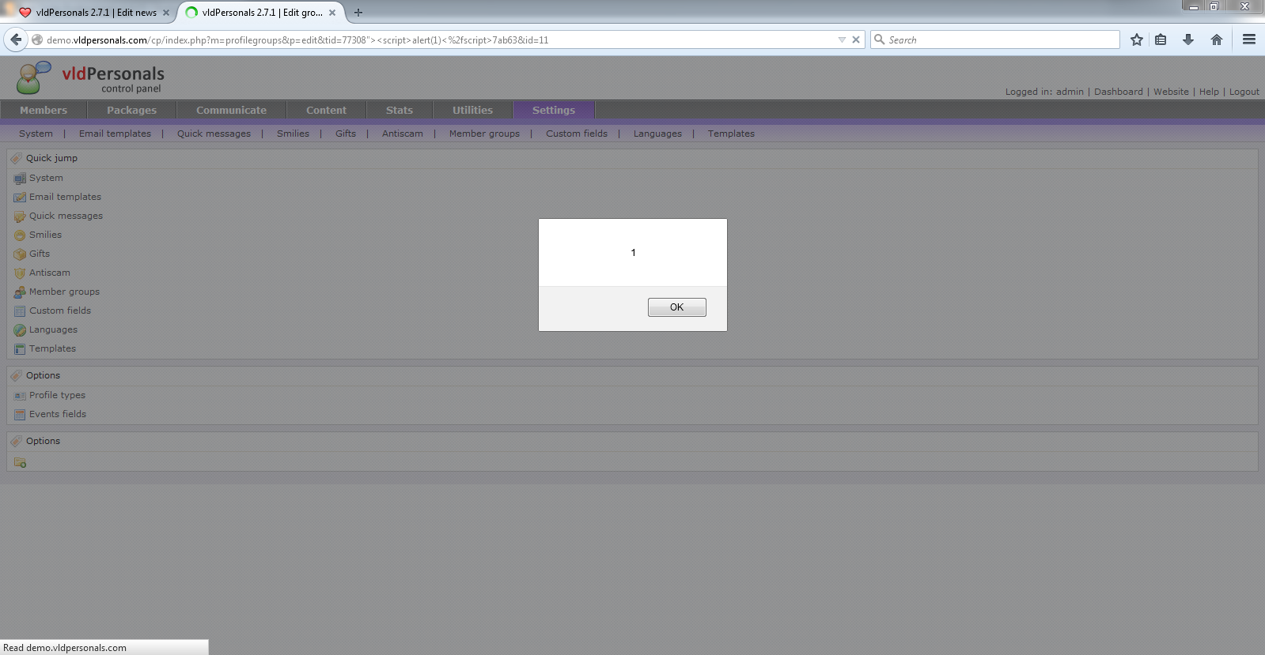Click the Gifts box icon in Quick jump

pos(20,254)
